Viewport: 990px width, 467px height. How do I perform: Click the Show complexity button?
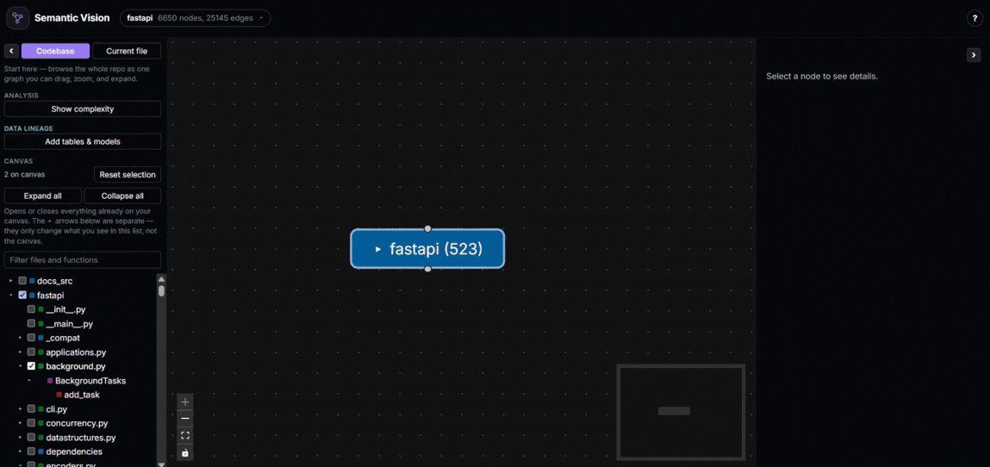click(x=83, y=109)
